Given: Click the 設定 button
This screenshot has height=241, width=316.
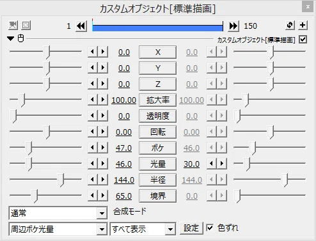Looking at the screenshot, I should 191,228.
